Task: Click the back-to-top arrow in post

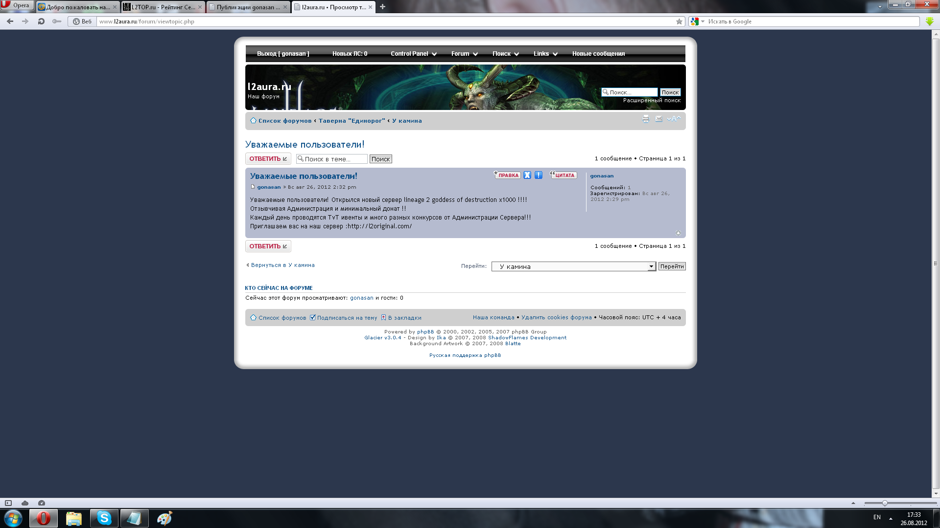Action: (678, 233)
